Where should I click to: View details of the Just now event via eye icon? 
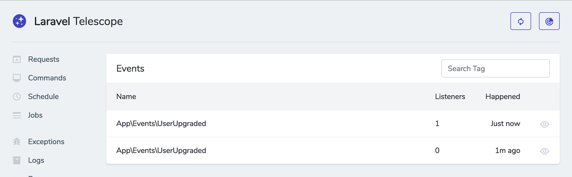544,124
